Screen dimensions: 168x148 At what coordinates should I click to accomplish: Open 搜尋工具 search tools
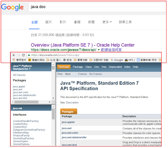125,22
